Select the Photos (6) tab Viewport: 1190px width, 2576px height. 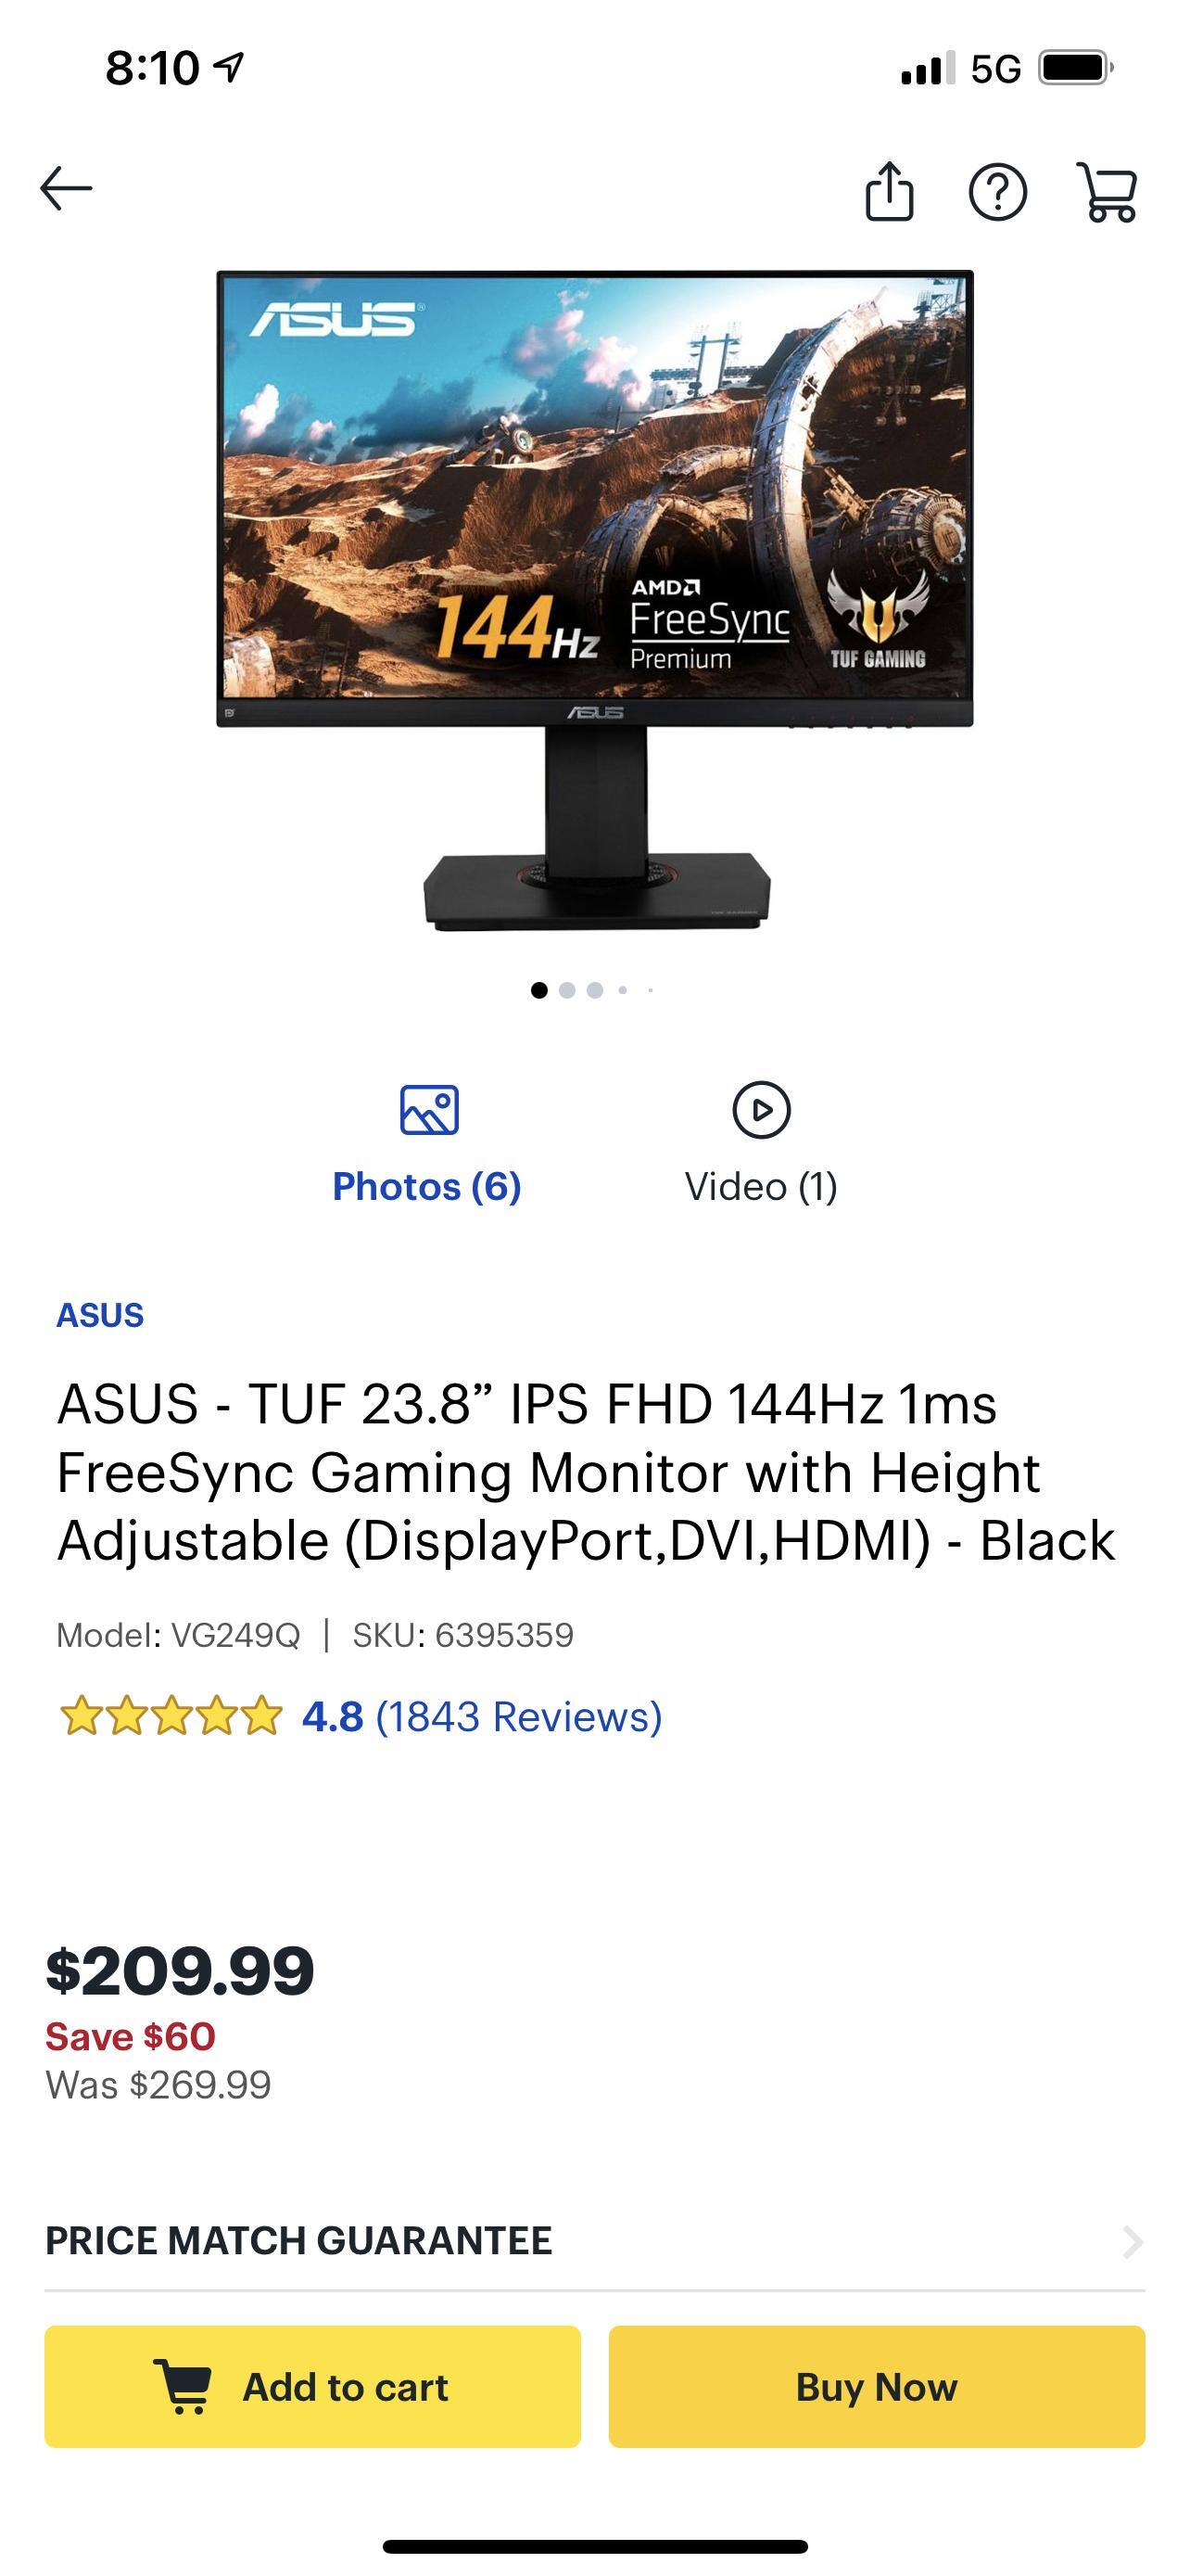click(426, 1186)
